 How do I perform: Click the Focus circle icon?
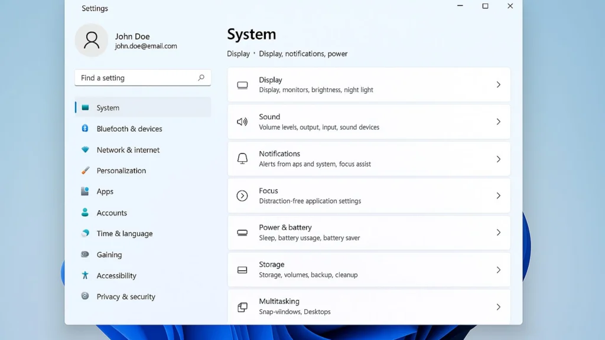pos(242,196)
